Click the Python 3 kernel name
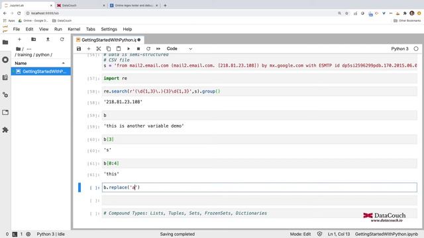 [399, 49]
